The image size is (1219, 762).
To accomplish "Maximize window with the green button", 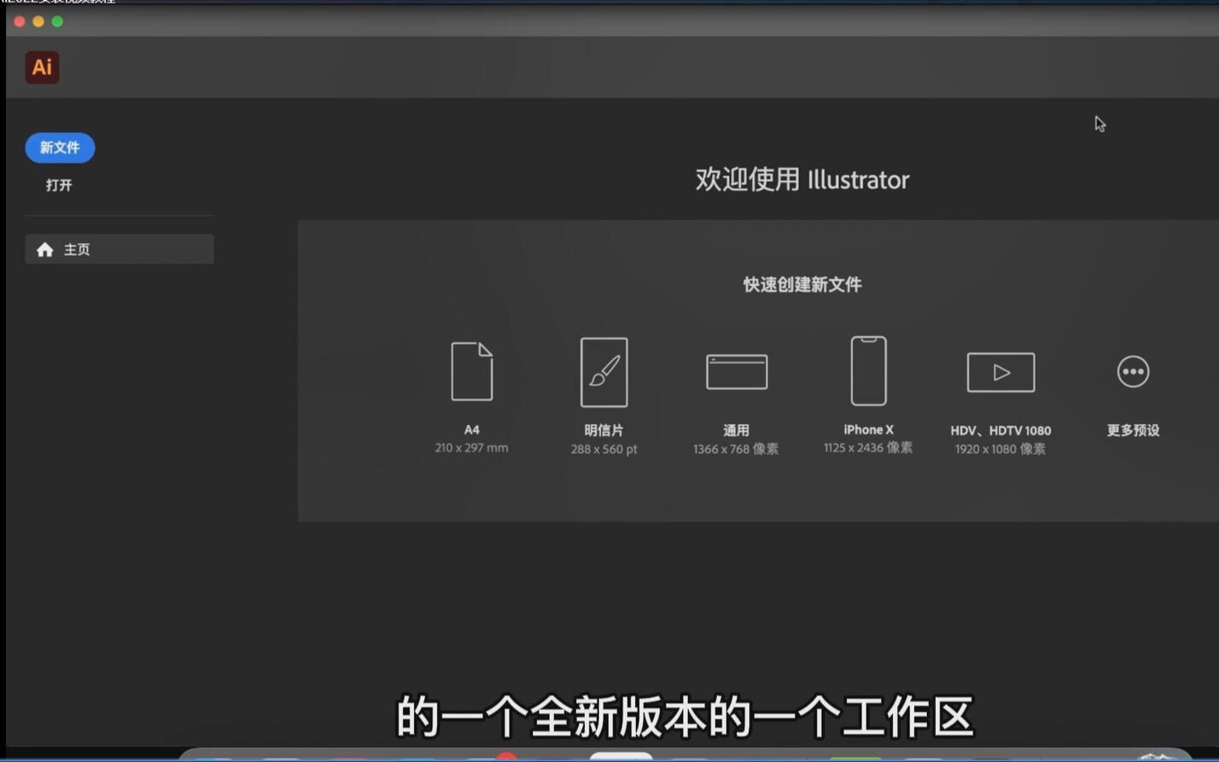I will pyautogui.click(x=57, y=21).
